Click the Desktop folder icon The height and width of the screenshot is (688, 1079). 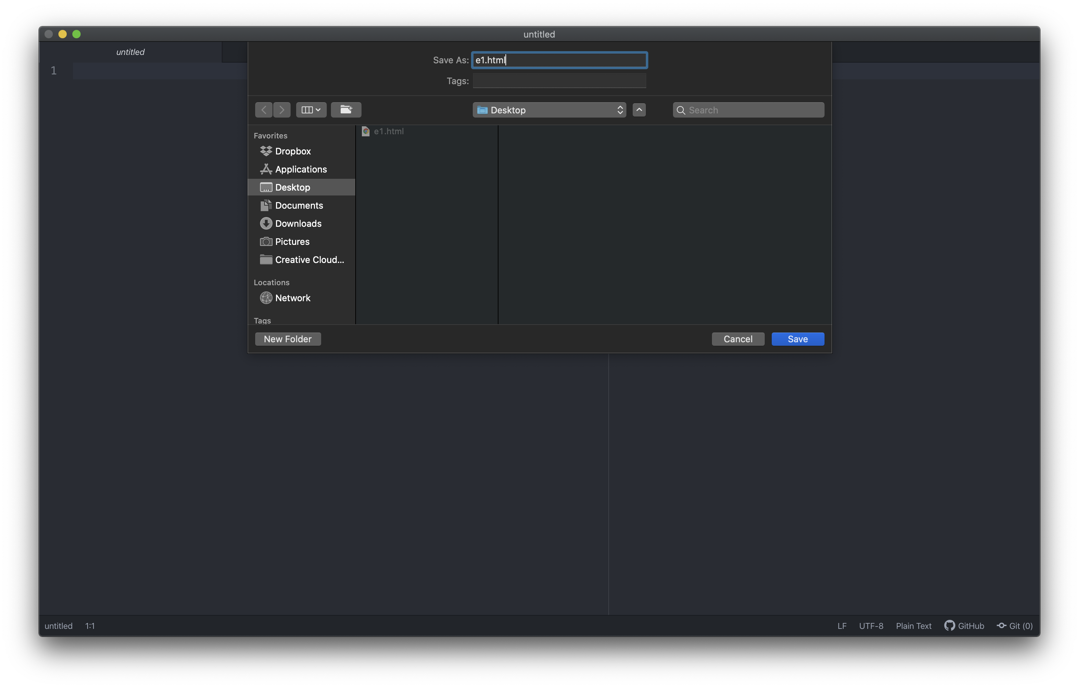[x=265, y=186]
